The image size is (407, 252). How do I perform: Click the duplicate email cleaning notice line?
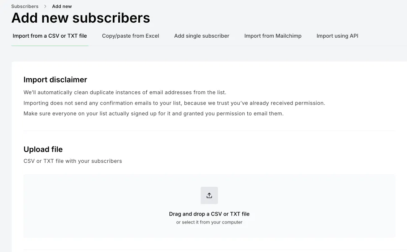click(x=125, y=93)
